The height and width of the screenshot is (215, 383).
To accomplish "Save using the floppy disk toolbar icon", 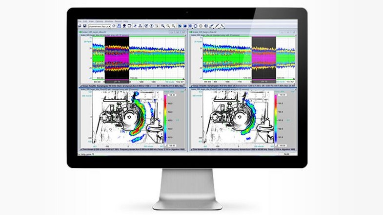I will coord(85,26).
